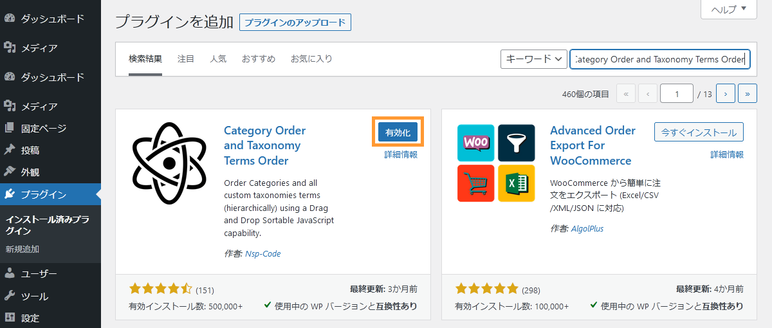
Task: Open the Category Order and Taxonomy Terms Order title
Action: pos(265,145)
